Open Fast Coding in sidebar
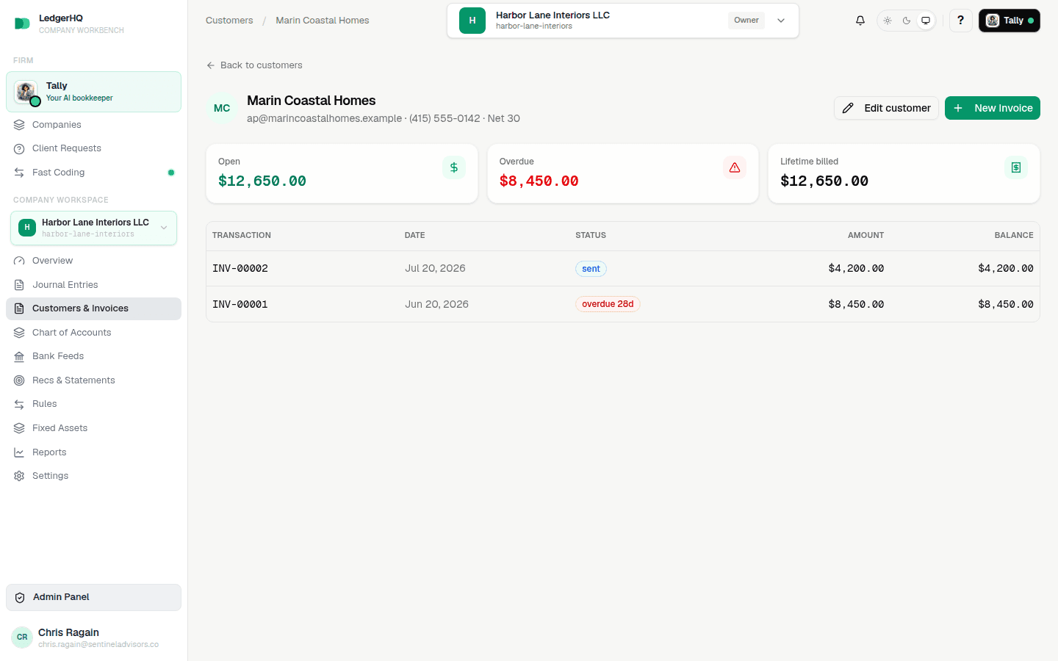Viewport: 1058px width, 661px height. click(x=93, y=173)
